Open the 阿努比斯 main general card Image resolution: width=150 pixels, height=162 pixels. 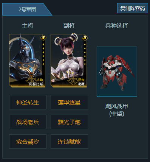(x=27, y=61)
